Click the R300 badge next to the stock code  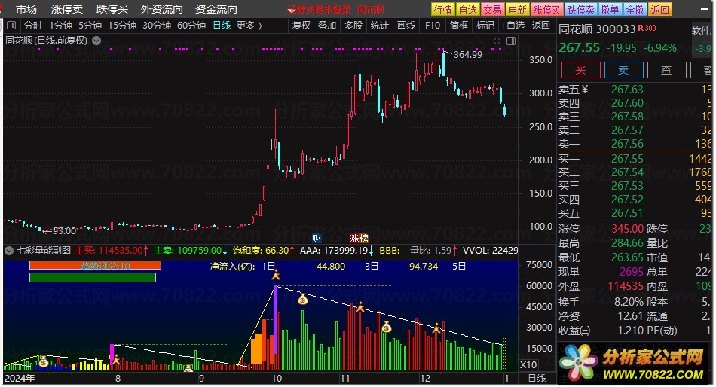click(647, 29)
